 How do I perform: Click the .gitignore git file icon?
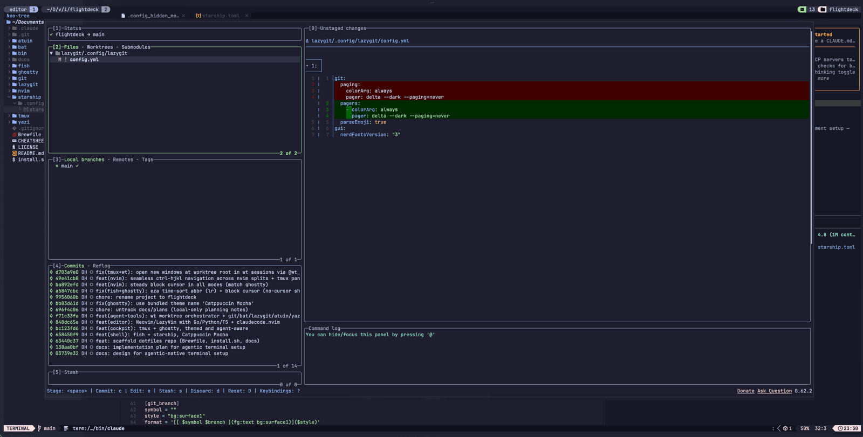point(15,128)
